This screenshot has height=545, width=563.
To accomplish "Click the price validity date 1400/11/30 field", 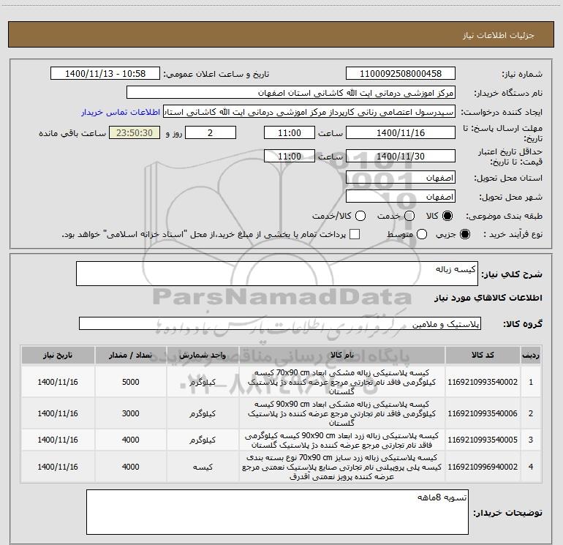I will click(401, 156).
